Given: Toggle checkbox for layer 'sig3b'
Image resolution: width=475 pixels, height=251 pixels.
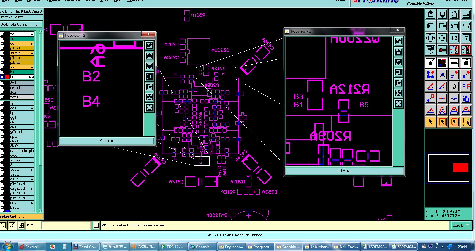Looking at the screenshot, I should click(x=2, y=53).
